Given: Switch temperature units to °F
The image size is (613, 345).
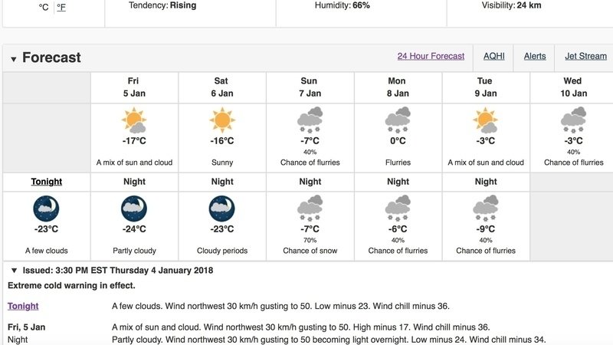Looking at the screenshot, I should (x=61, y=7).
